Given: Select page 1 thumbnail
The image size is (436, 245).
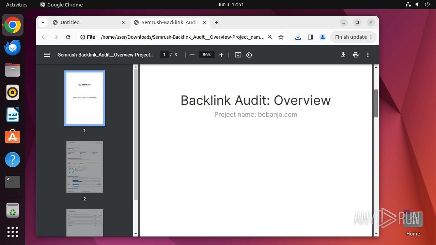Looking at the screenshot, I should pos(85,98).
